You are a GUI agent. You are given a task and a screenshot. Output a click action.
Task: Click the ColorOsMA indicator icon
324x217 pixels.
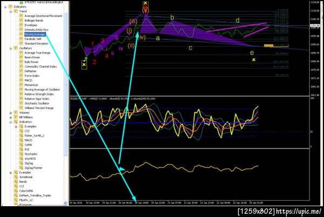(x=16, y=191)
